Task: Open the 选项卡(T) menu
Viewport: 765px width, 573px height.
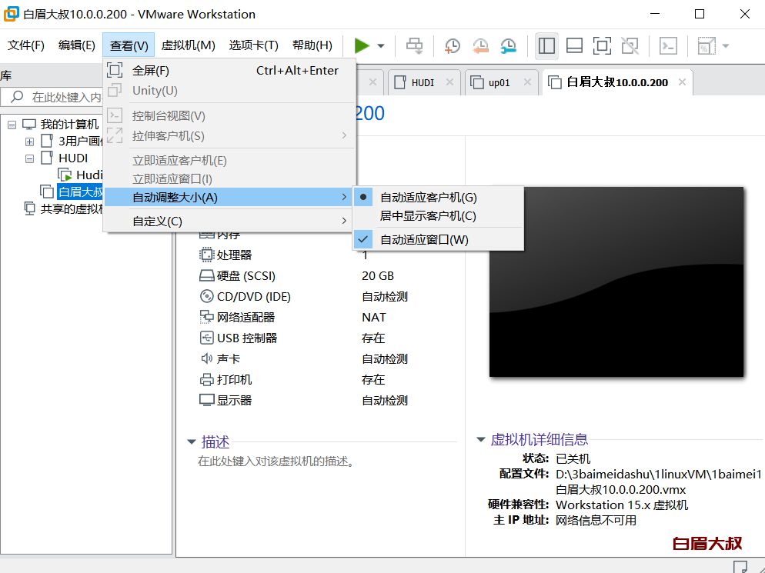Action: (254, 45)
